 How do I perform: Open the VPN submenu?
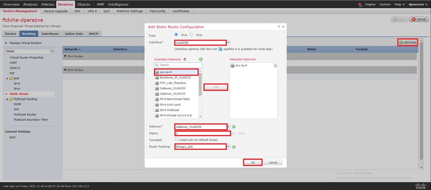(92, 11)
